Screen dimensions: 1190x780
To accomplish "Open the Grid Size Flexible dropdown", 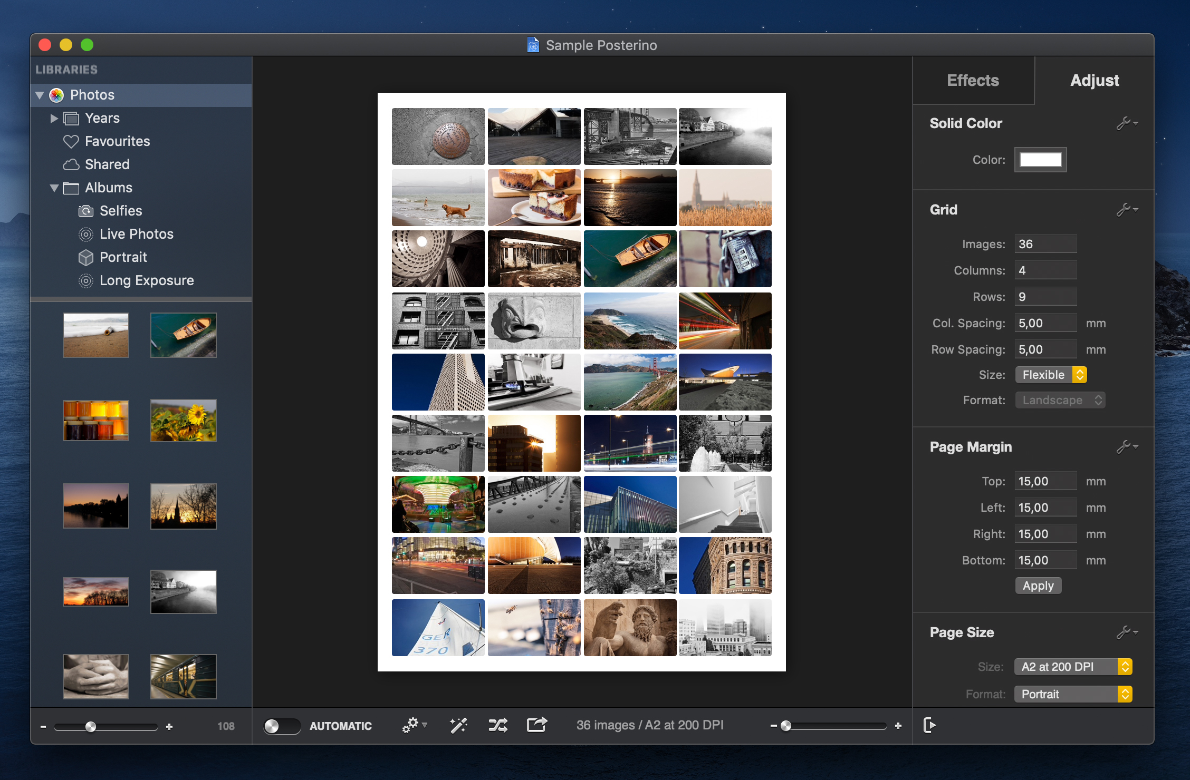I will click(x=1051, y=375).
